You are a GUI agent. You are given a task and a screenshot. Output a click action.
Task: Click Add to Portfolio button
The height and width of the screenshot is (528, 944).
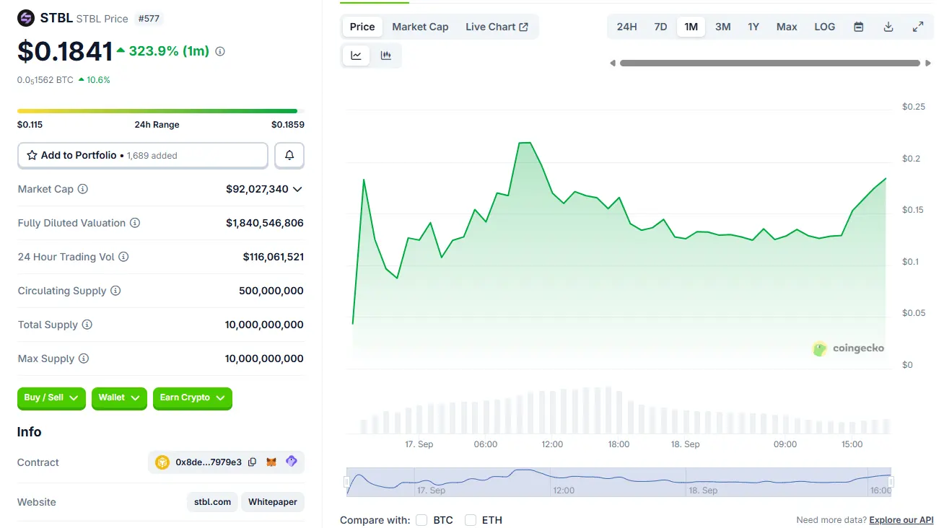[x=142, y=155]
